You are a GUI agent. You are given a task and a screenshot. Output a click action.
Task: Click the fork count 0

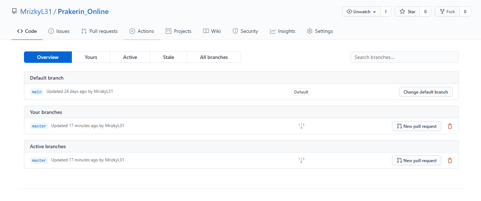465,11
